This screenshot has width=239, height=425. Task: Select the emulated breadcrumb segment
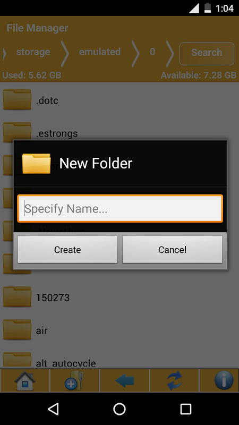100,52
